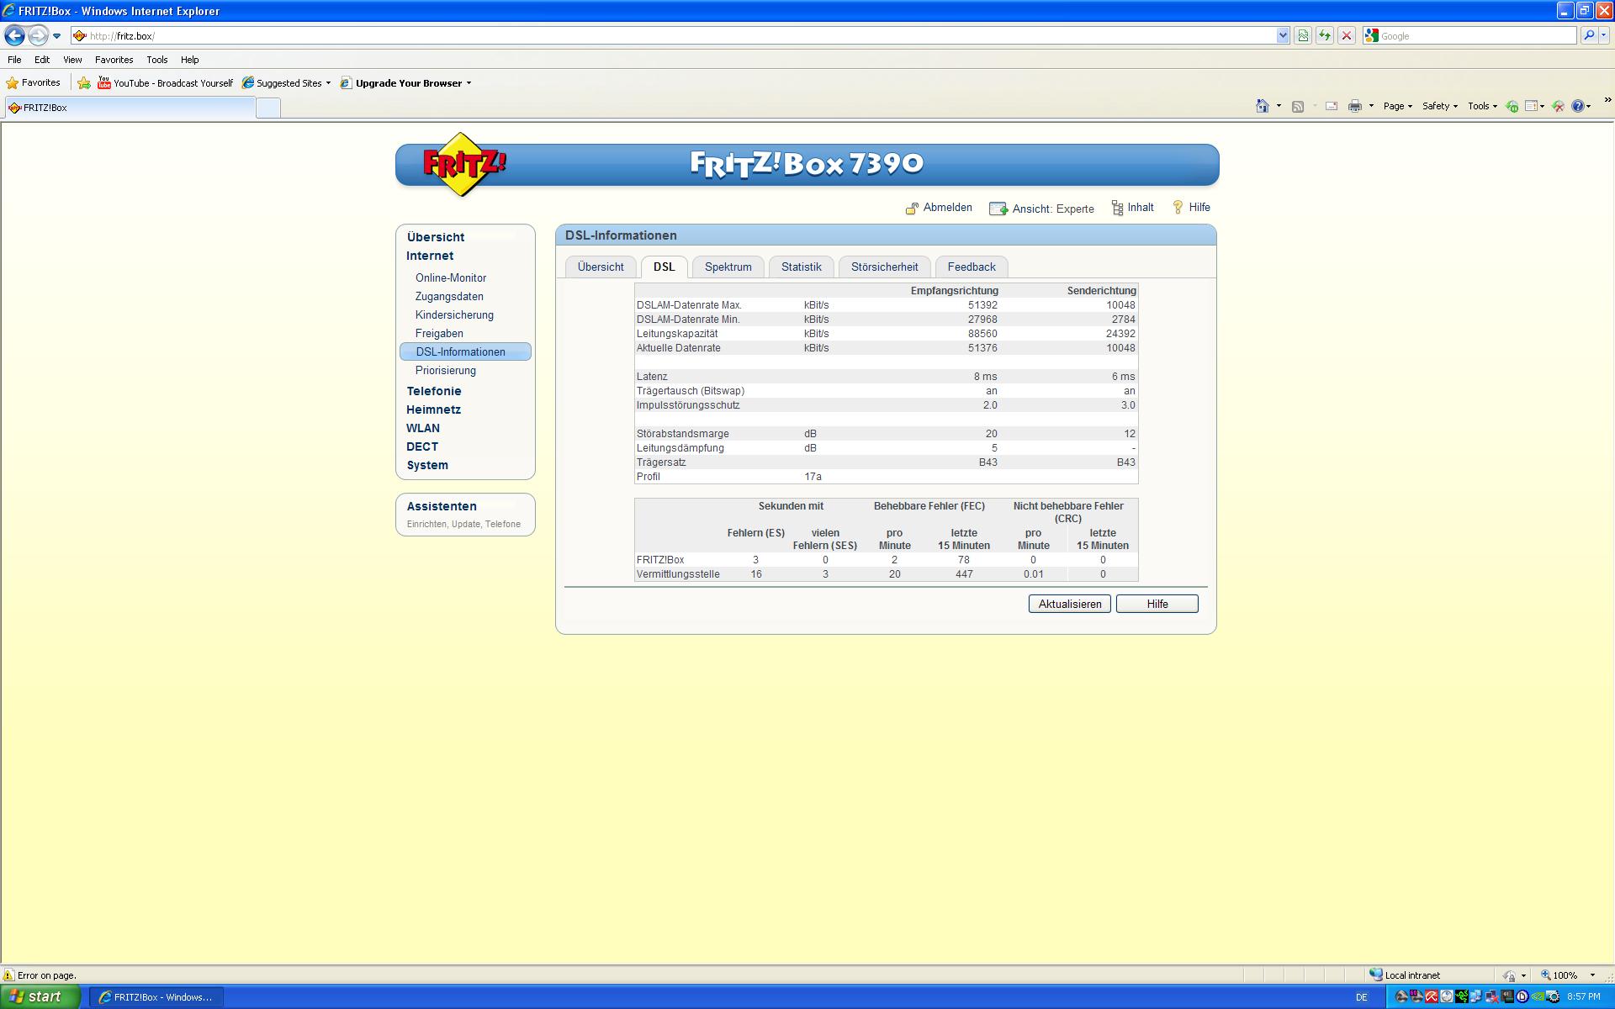Open the Favorites menu in menu bar

coord(114,60)
